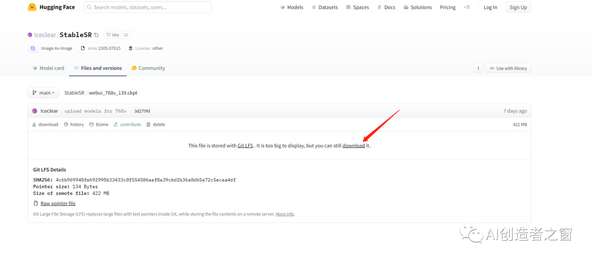Image resolution: width=592 pixels, height=260 pixels.
Task: Click the Image-to-Image task tag
Action: click(x=52, y=48)
